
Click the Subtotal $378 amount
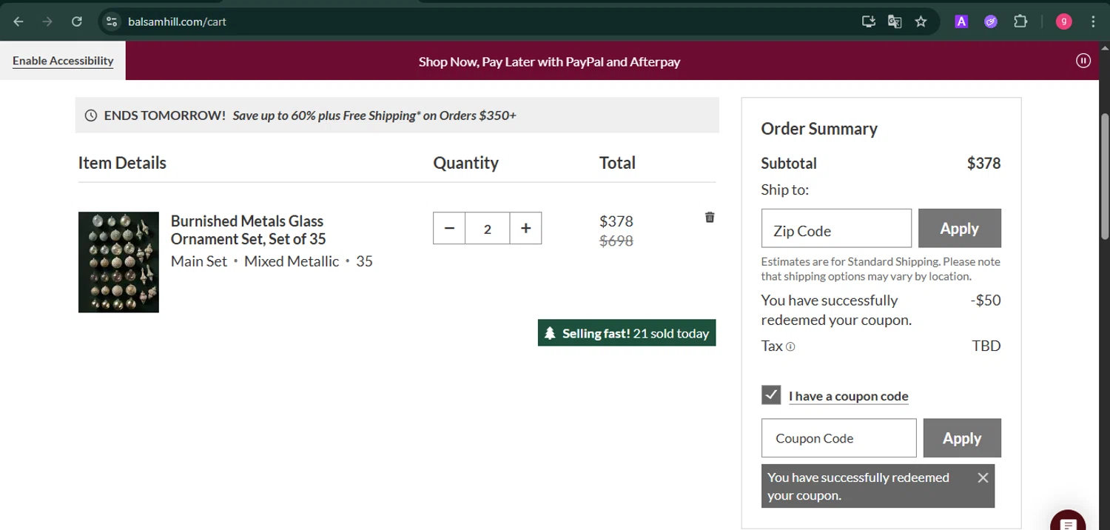[983, 164]
